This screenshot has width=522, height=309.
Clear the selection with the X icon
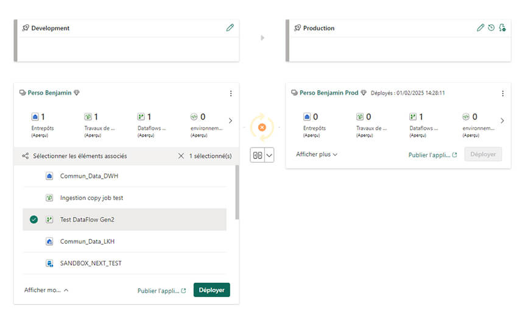tap(181, 156)
